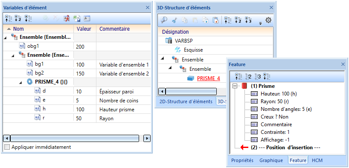349x168 pixels.
Task: Expand to level 3 in 3D-Structure toolbar
Action: tap(248, 20)
